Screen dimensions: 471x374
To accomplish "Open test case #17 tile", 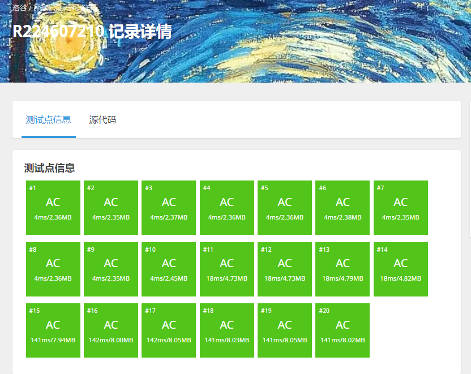I will pos(169,330).
